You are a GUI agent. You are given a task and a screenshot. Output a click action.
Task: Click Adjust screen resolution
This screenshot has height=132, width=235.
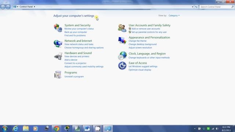(140, 48)
